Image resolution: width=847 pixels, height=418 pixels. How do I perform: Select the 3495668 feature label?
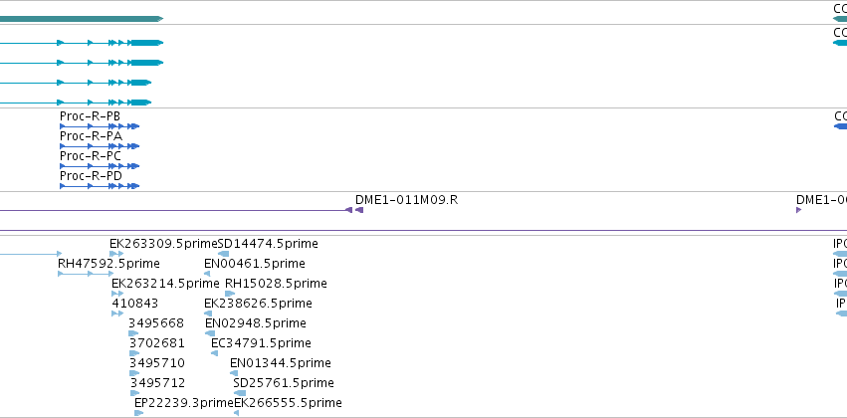coord(156,323)
